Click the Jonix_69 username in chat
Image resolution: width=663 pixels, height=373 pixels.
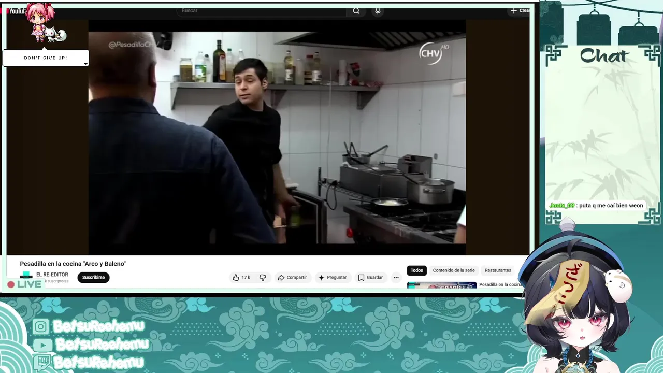click(x=562, y=206)
